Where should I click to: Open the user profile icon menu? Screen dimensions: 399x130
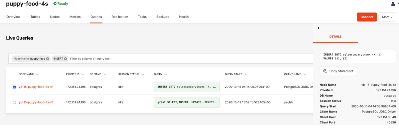pyautogui.click(x=393, y=4)
